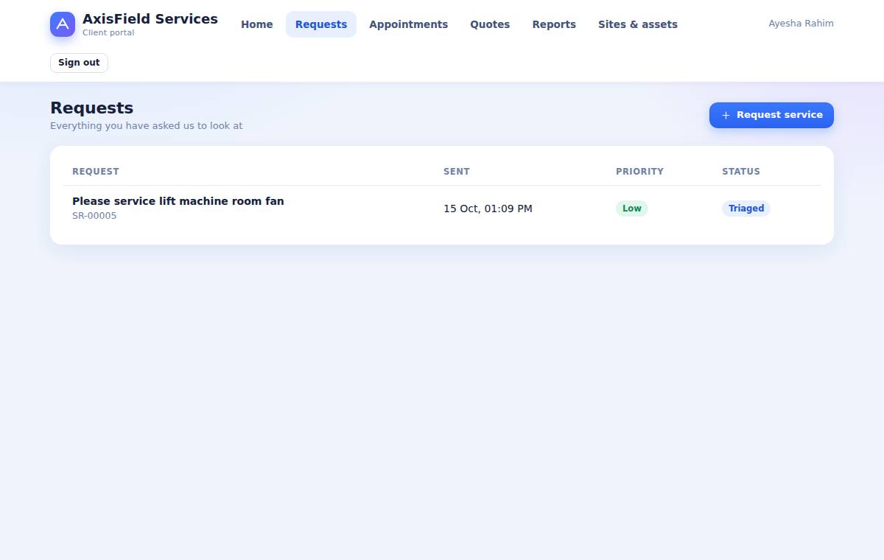The height and width of the screenshot is (560, 884).
Task: Click the Sent column header
Action: [457, 172]
